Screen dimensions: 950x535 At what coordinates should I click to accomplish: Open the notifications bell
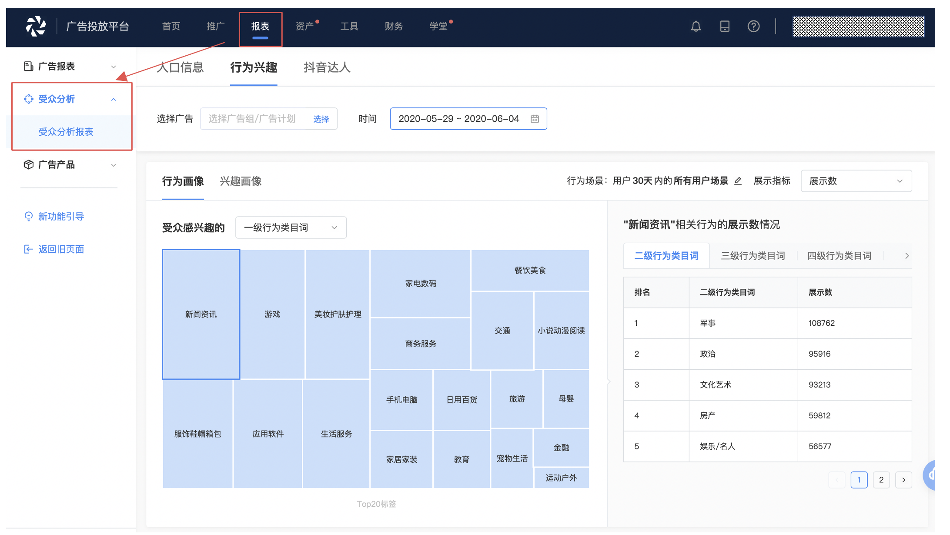tap(696, 27)
